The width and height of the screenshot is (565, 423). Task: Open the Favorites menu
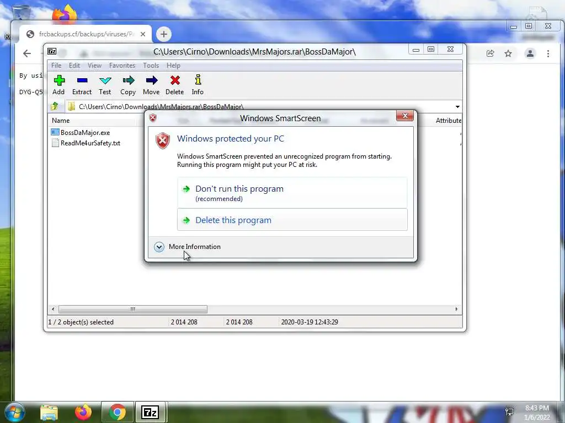click(122, 66)
